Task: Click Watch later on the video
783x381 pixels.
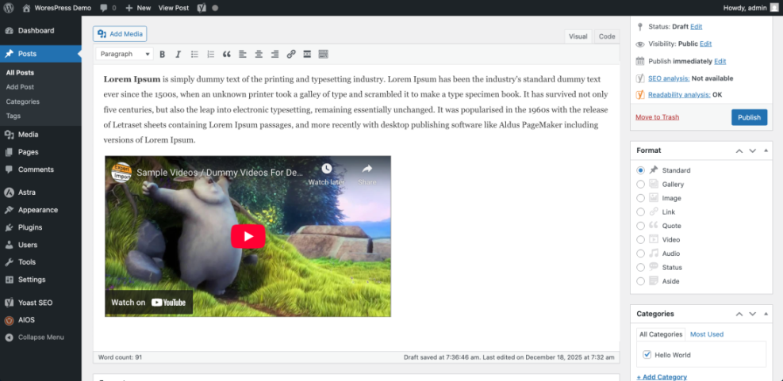Action: [x=326, y=174]
